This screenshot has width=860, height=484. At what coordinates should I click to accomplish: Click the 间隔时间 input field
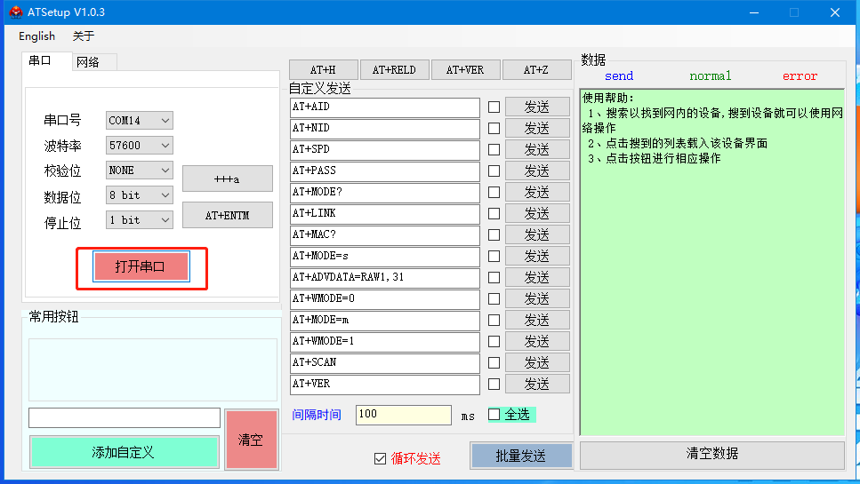click(403, 415)
